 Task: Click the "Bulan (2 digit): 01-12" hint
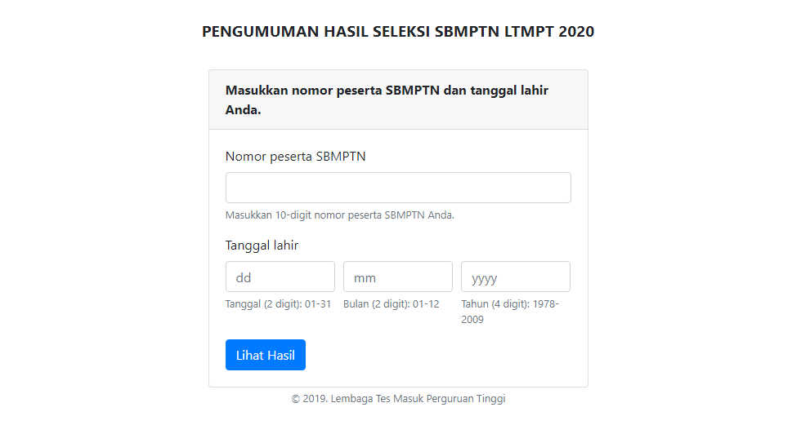[x=391, y=304]
